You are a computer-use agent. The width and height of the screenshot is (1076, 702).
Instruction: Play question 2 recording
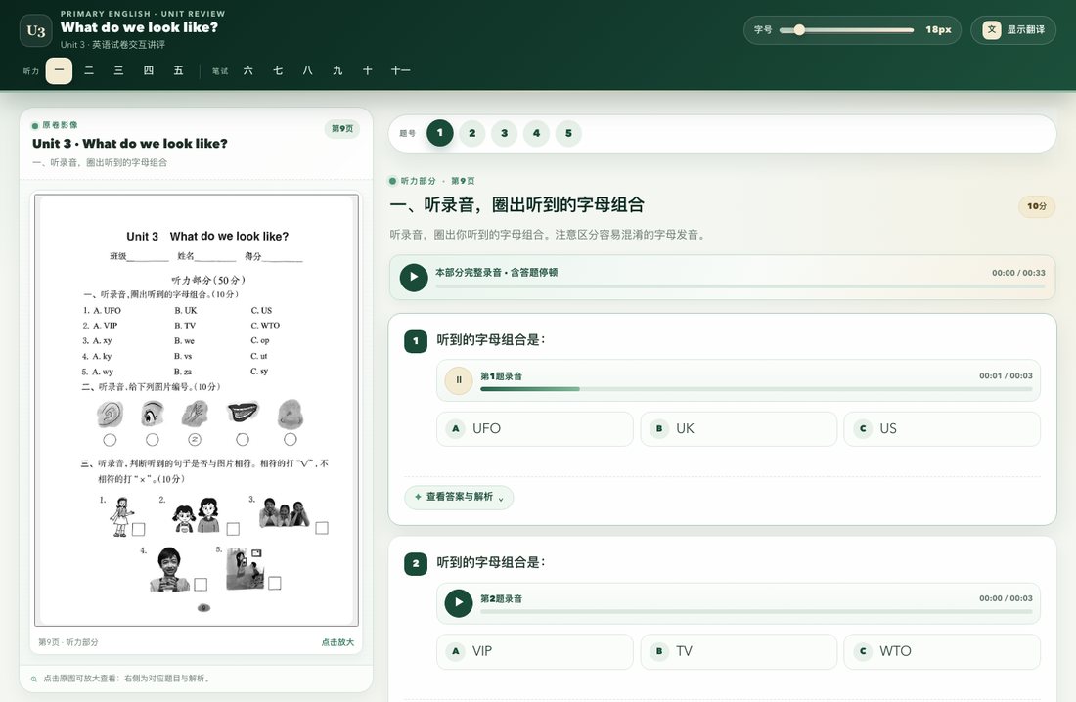pos(459,603)
